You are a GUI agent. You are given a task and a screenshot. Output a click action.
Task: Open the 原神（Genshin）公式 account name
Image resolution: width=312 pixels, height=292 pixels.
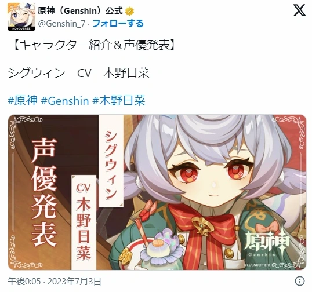(80, 11)
